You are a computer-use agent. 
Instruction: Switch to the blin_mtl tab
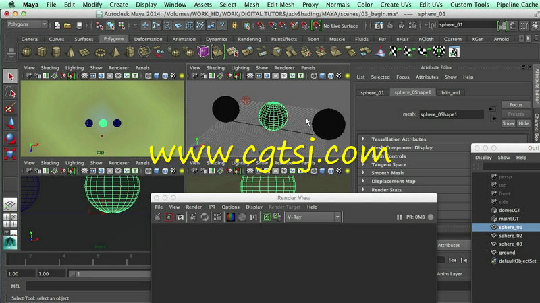(x=450, y=92)
